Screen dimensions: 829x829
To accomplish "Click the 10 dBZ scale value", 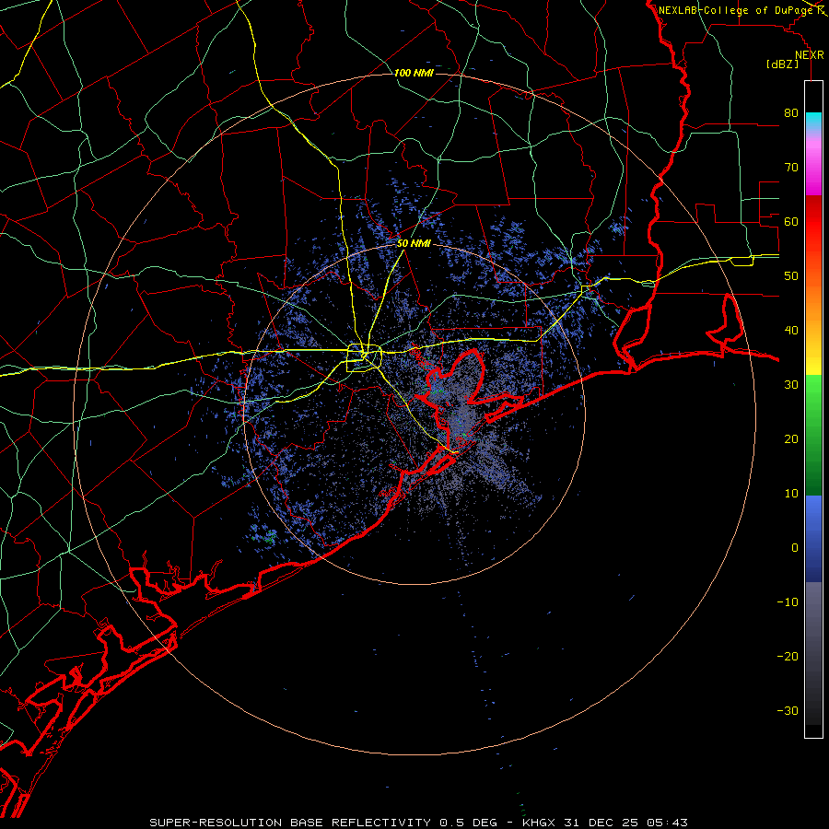I will (791, 494).
